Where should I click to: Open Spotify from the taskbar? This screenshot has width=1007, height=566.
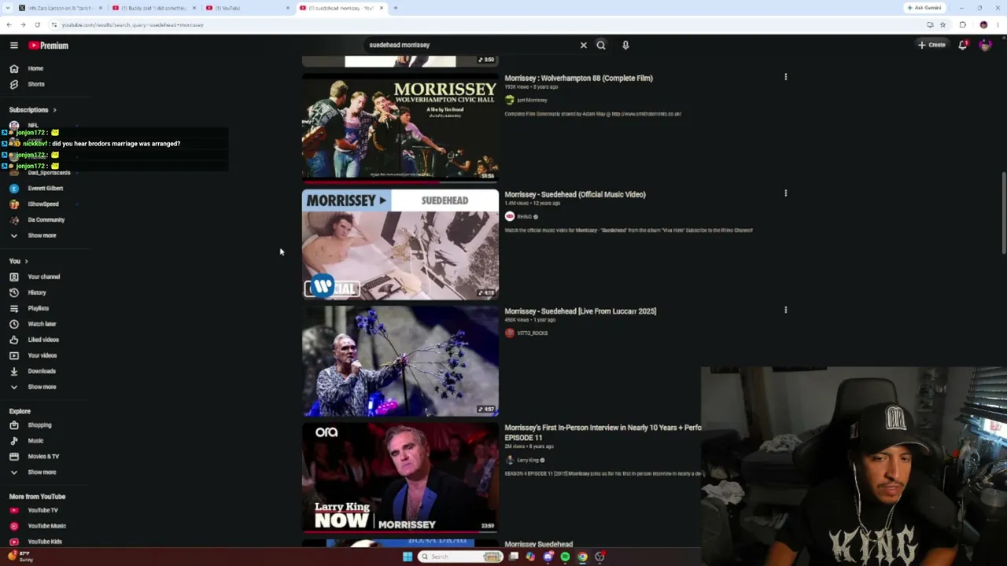[x=565, y=557]
